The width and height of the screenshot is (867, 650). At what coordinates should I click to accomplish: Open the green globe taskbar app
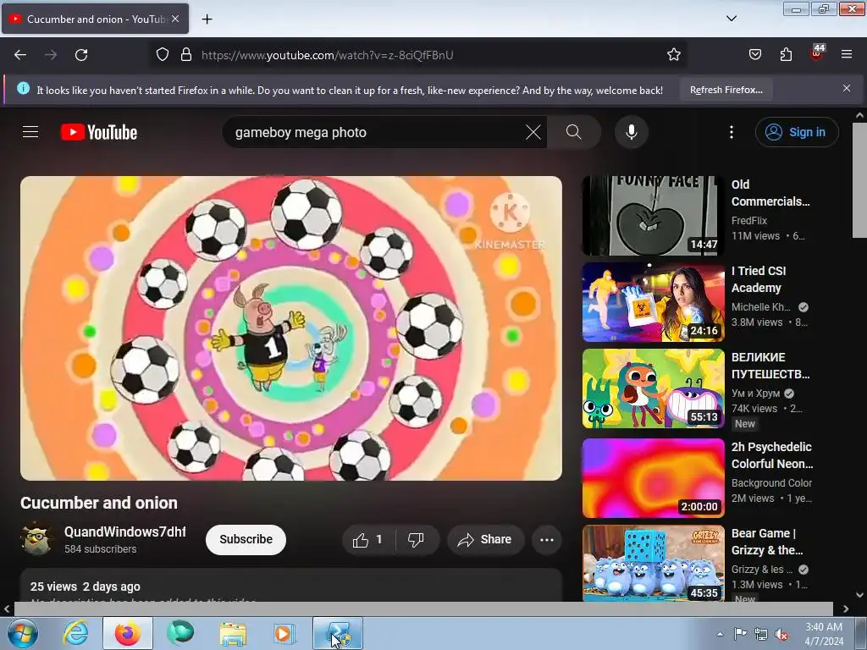click(180, 633)
